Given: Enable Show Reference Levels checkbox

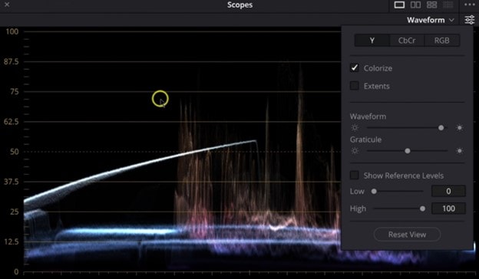Looking at the screenshot, I should (x=355, y=176).
